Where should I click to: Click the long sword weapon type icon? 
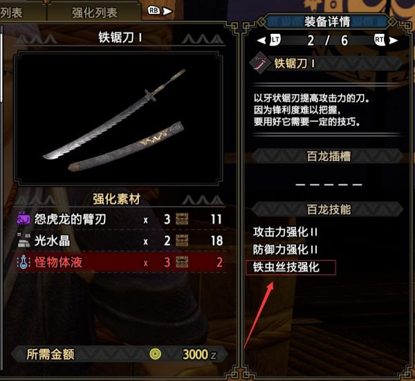[x=260, y=64]
